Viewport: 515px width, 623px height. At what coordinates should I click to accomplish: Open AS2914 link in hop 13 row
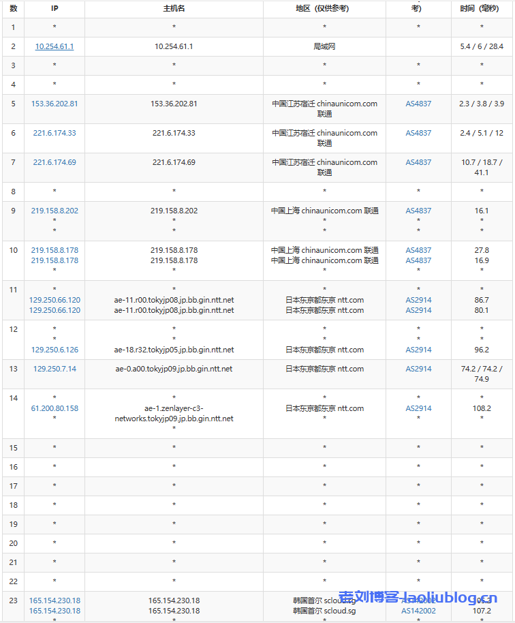(418, 369)
